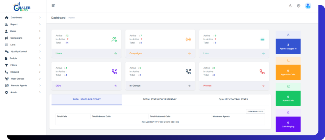Expand the Campaigns menu chevron
This screenshot has width=325, height=140.
40,38
